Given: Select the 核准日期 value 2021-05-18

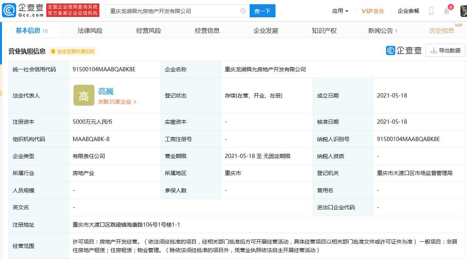Looking at the screenshot, I should [392, 122].
